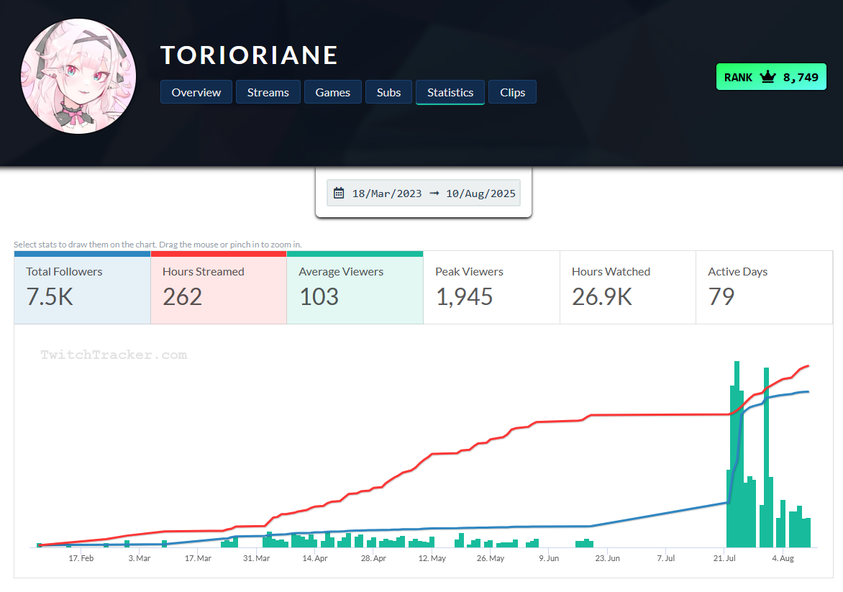The width and height of the screenshot is (843, 592).
Task: Enable the Active Days stat card
Action: tap(764, 288)
